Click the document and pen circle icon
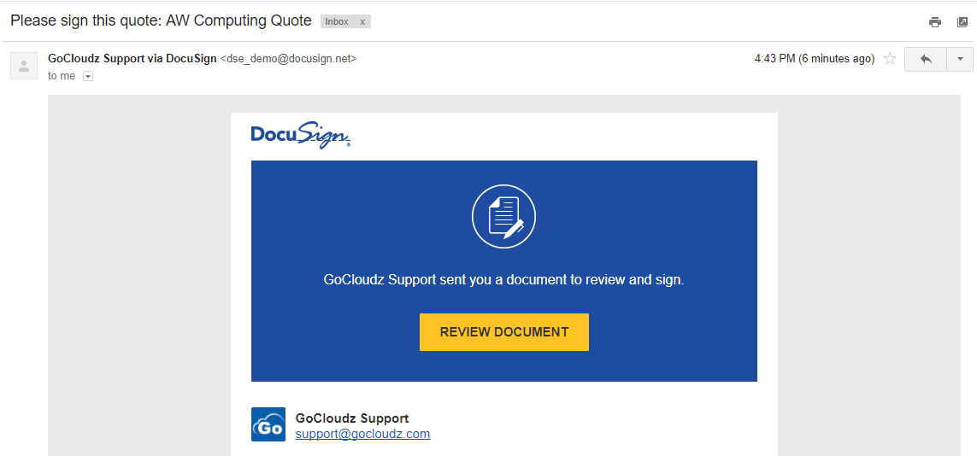This screenshot has width=977, height=456. (x=504, y=218)
